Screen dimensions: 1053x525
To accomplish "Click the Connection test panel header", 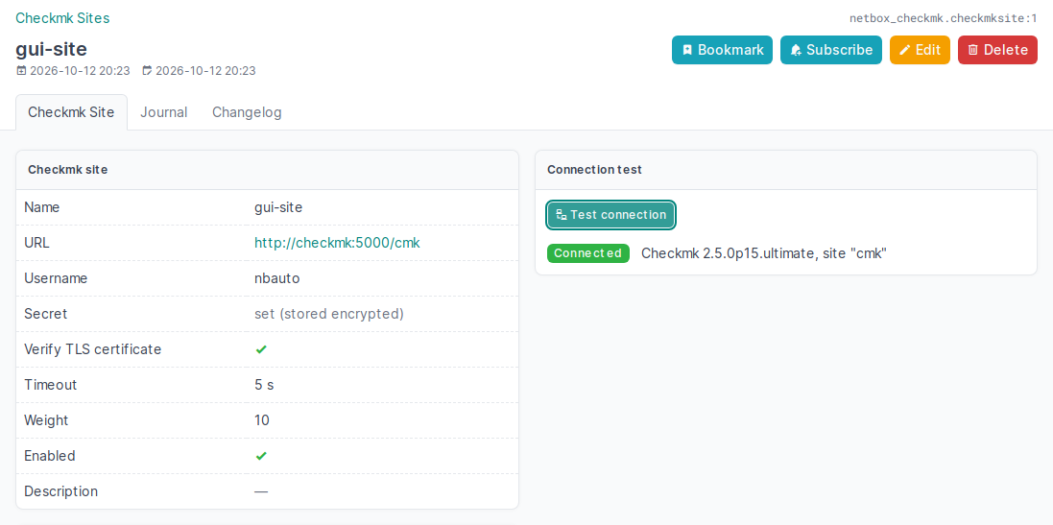I will 786,170.
